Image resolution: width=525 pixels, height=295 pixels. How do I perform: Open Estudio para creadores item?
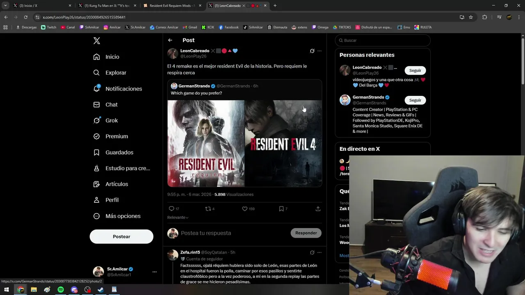point(122,168)
